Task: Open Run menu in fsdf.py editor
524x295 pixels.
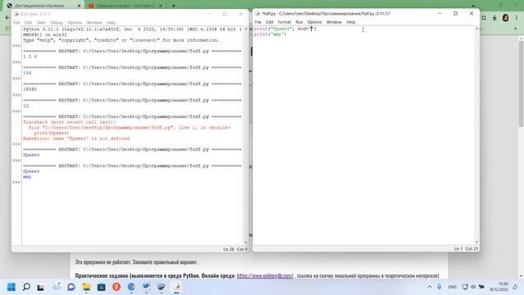Action: 299,22
